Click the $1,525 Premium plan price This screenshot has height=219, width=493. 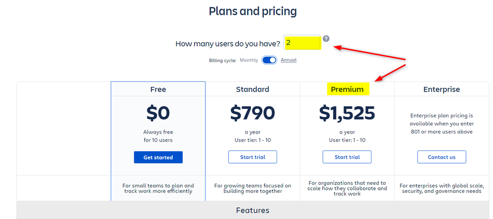tap(347, 113)
